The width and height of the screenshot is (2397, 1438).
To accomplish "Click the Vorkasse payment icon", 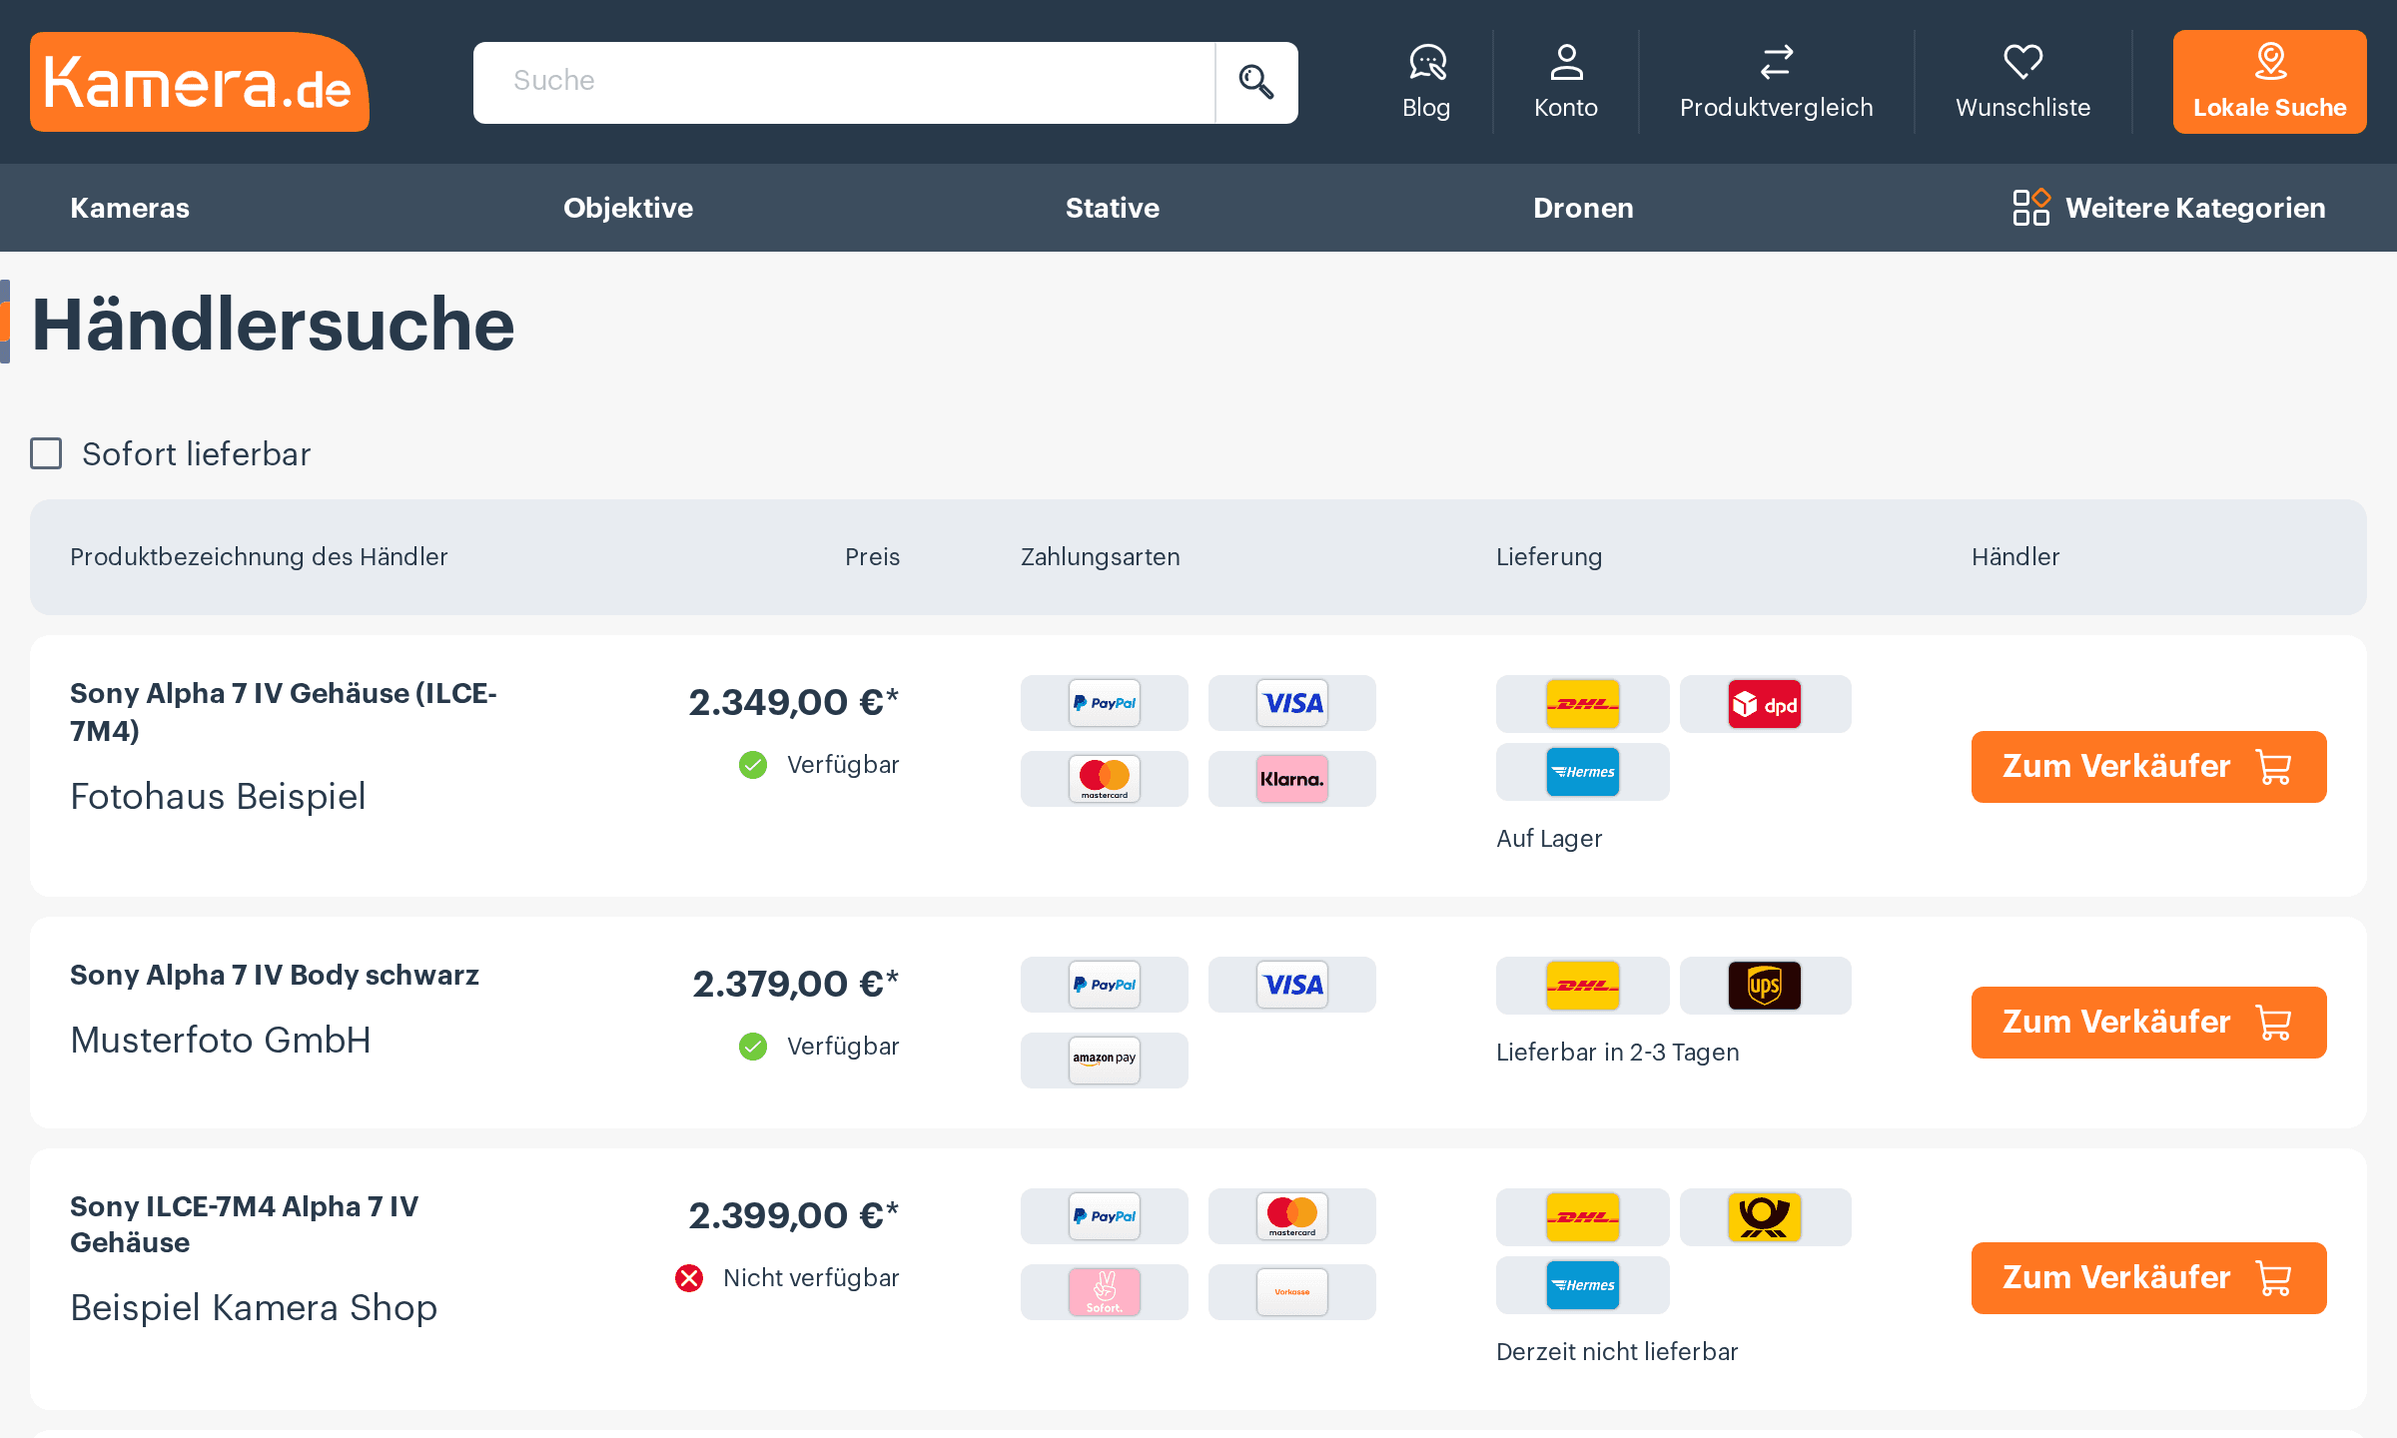I will 1292,1292.
